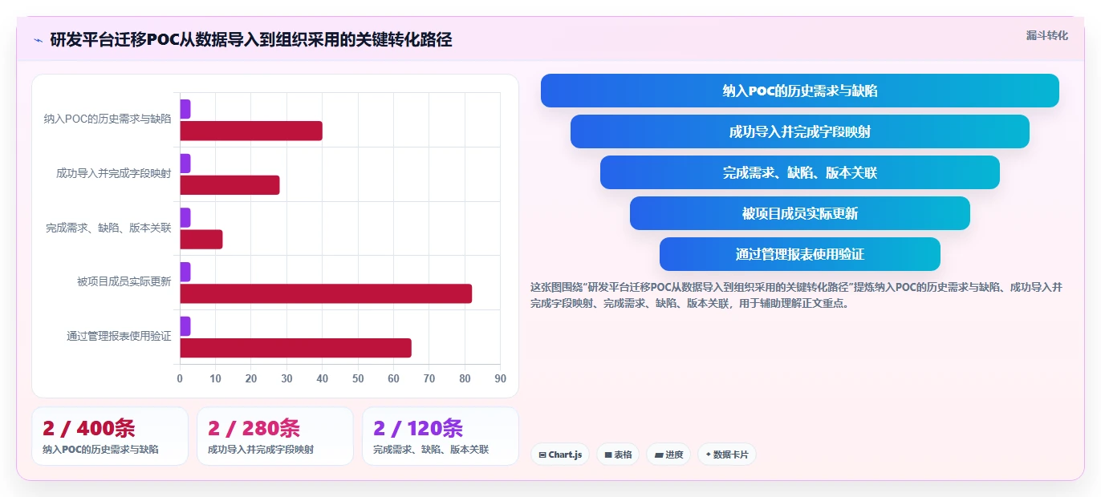Screen dimensions: 1101x497
Task: Click x-axis tick label 0
Action: point(180,378)
